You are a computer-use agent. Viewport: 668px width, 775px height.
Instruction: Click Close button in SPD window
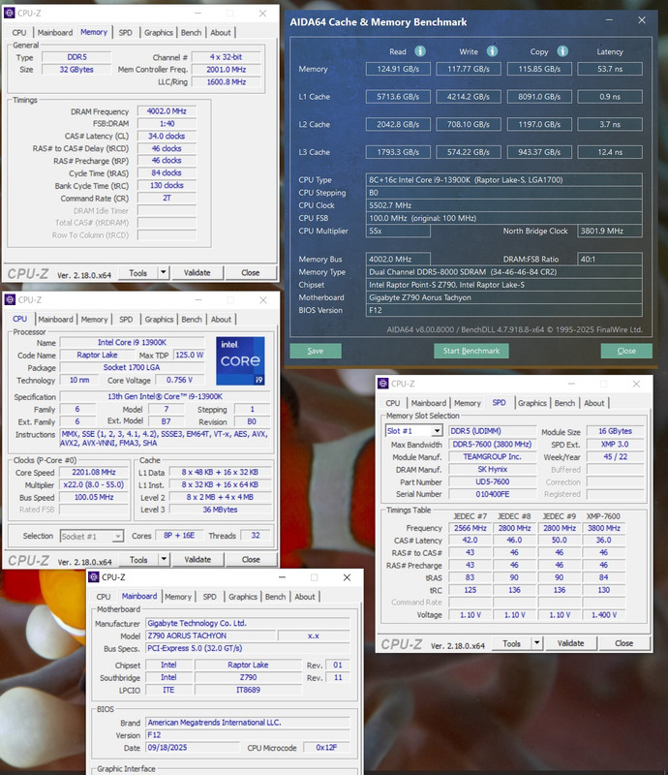tap(624, 643)
